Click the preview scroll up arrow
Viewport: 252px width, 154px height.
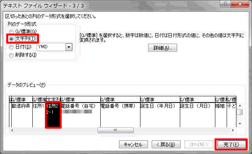click(240, 106)
